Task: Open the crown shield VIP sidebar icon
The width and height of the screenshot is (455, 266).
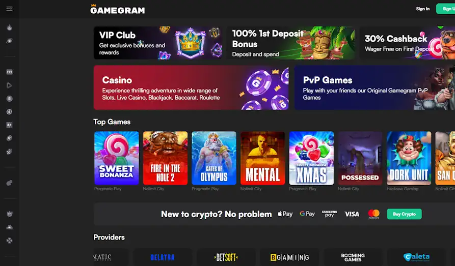Action: 9,214
